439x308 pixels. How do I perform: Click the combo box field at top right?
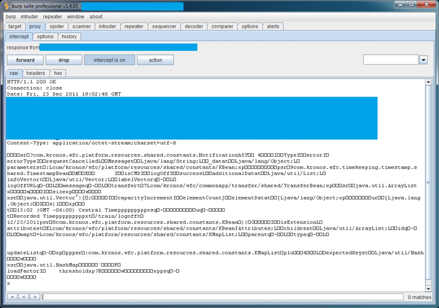click(391, 60)
